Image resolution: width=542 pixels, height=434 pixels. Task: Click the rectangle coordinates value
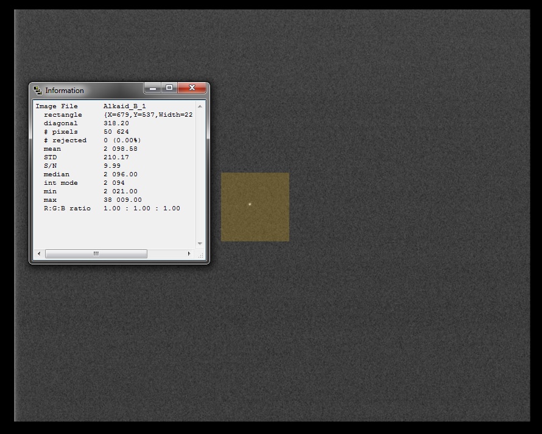[148, 115]
